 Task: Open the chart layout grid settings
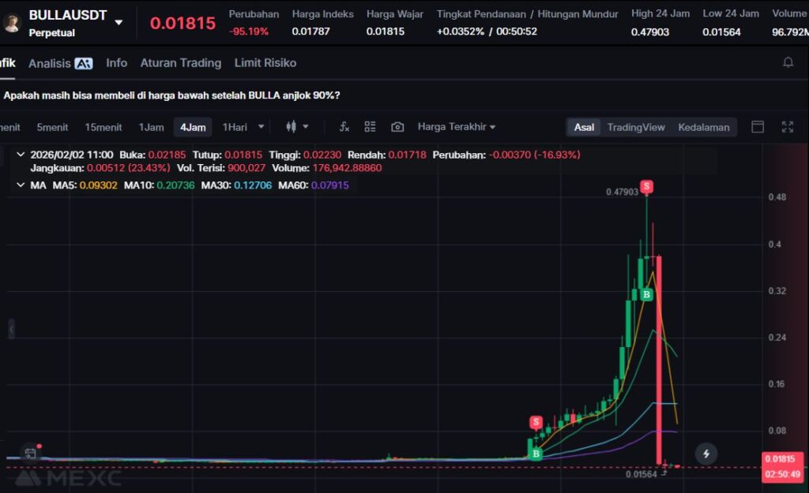click(x=370, y=127)
